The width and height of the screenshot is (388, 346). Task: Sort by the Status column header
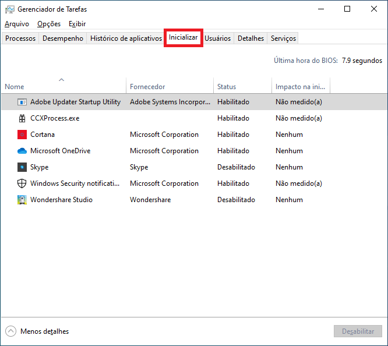(242, 86)
